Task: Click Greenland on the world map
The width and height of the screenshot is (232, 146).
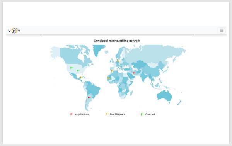Action: click(x=98, y=49)
